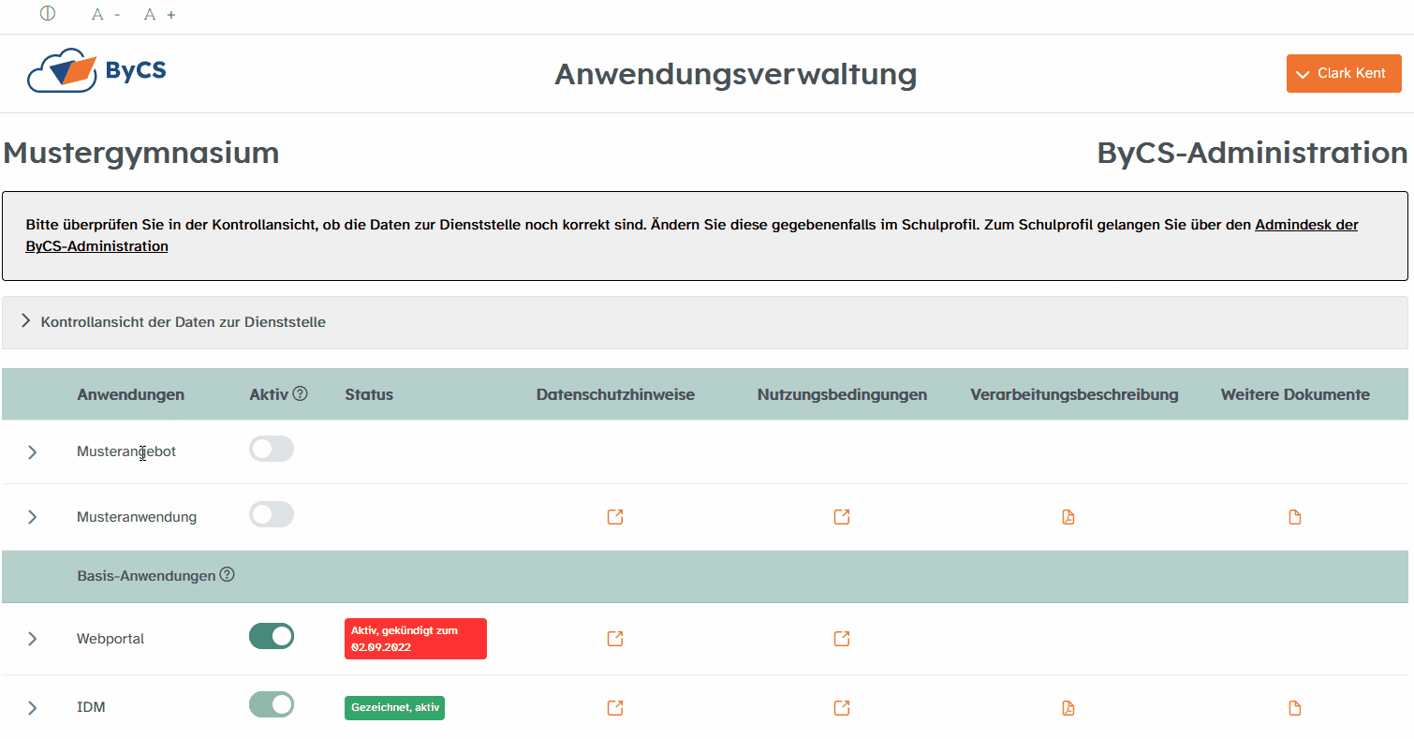1414x739 pixels.
Task: Open Webportal Nutzungsbedingungen external link icon
Action: click(x=842, y=639)
